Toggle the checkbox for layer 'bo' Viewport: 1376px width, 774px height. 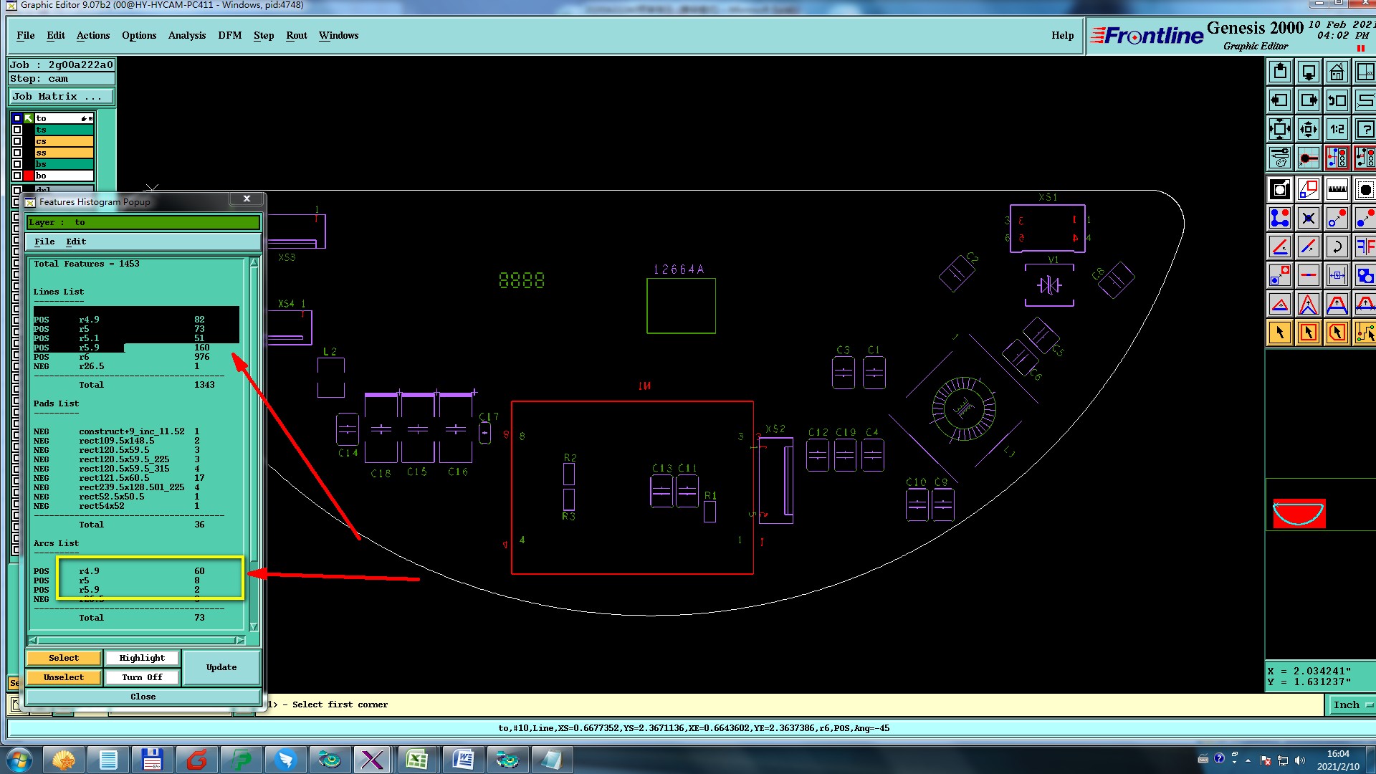[17, 176]
